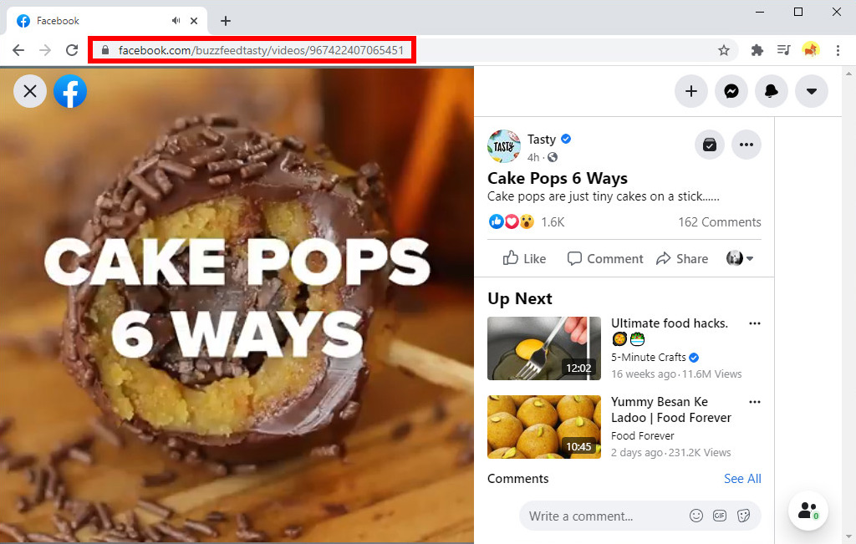This screenshot has height=544, width=856.
Task: Open the account menu arrow at top right
Action: pos(812,91)
